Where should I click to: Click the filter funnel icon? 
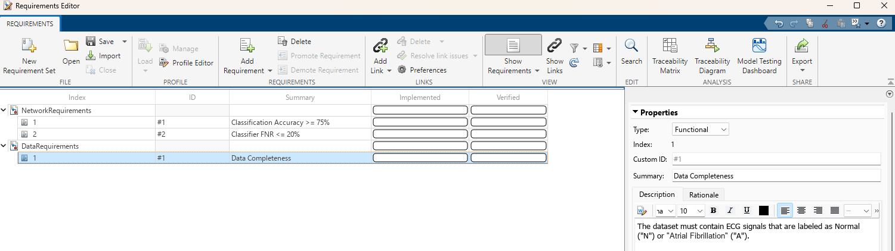[574, 48]
